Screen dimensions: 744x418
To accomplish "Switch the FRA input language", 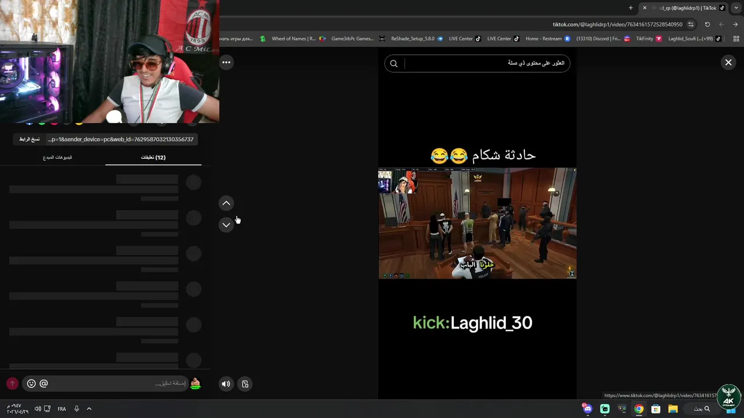I will point(62,409).
